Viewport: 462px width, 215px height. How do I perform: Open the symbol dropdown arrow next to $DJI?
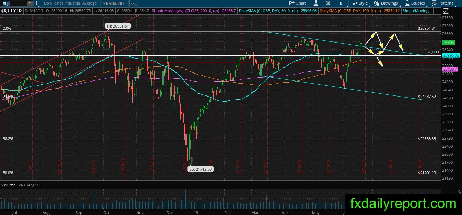30,3
